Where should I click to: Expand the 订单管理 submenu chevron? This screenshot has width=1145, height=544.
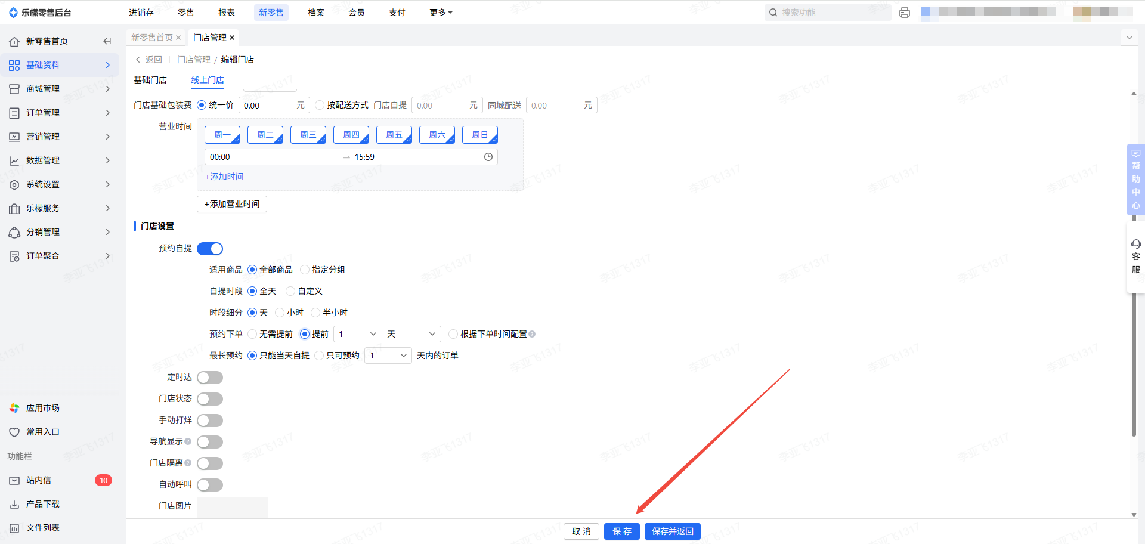(x=108, y=113)
